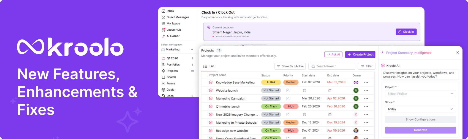Viewport: 468px width, 139px height.
Task: Click the Search Project field
Action: (331, 66)
